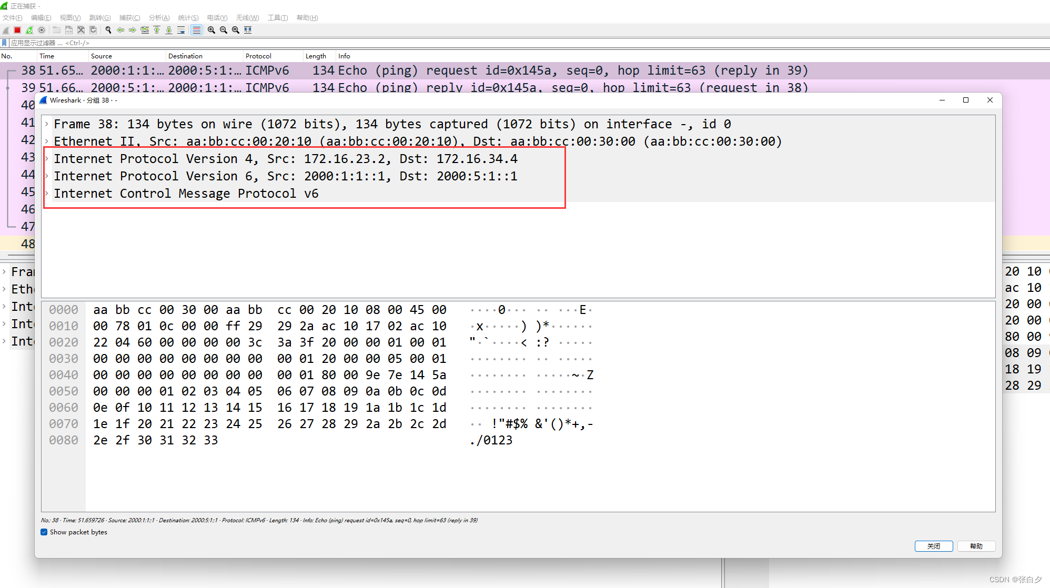
Task: Expand Frame node in main window details
Action: (4, 272)
